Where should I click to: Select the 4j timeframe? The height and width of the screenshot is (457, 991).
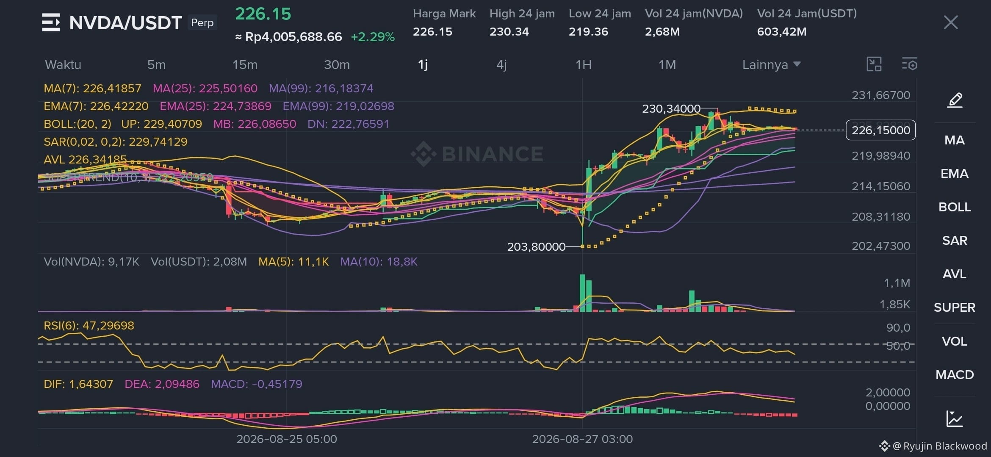(501, 65)
